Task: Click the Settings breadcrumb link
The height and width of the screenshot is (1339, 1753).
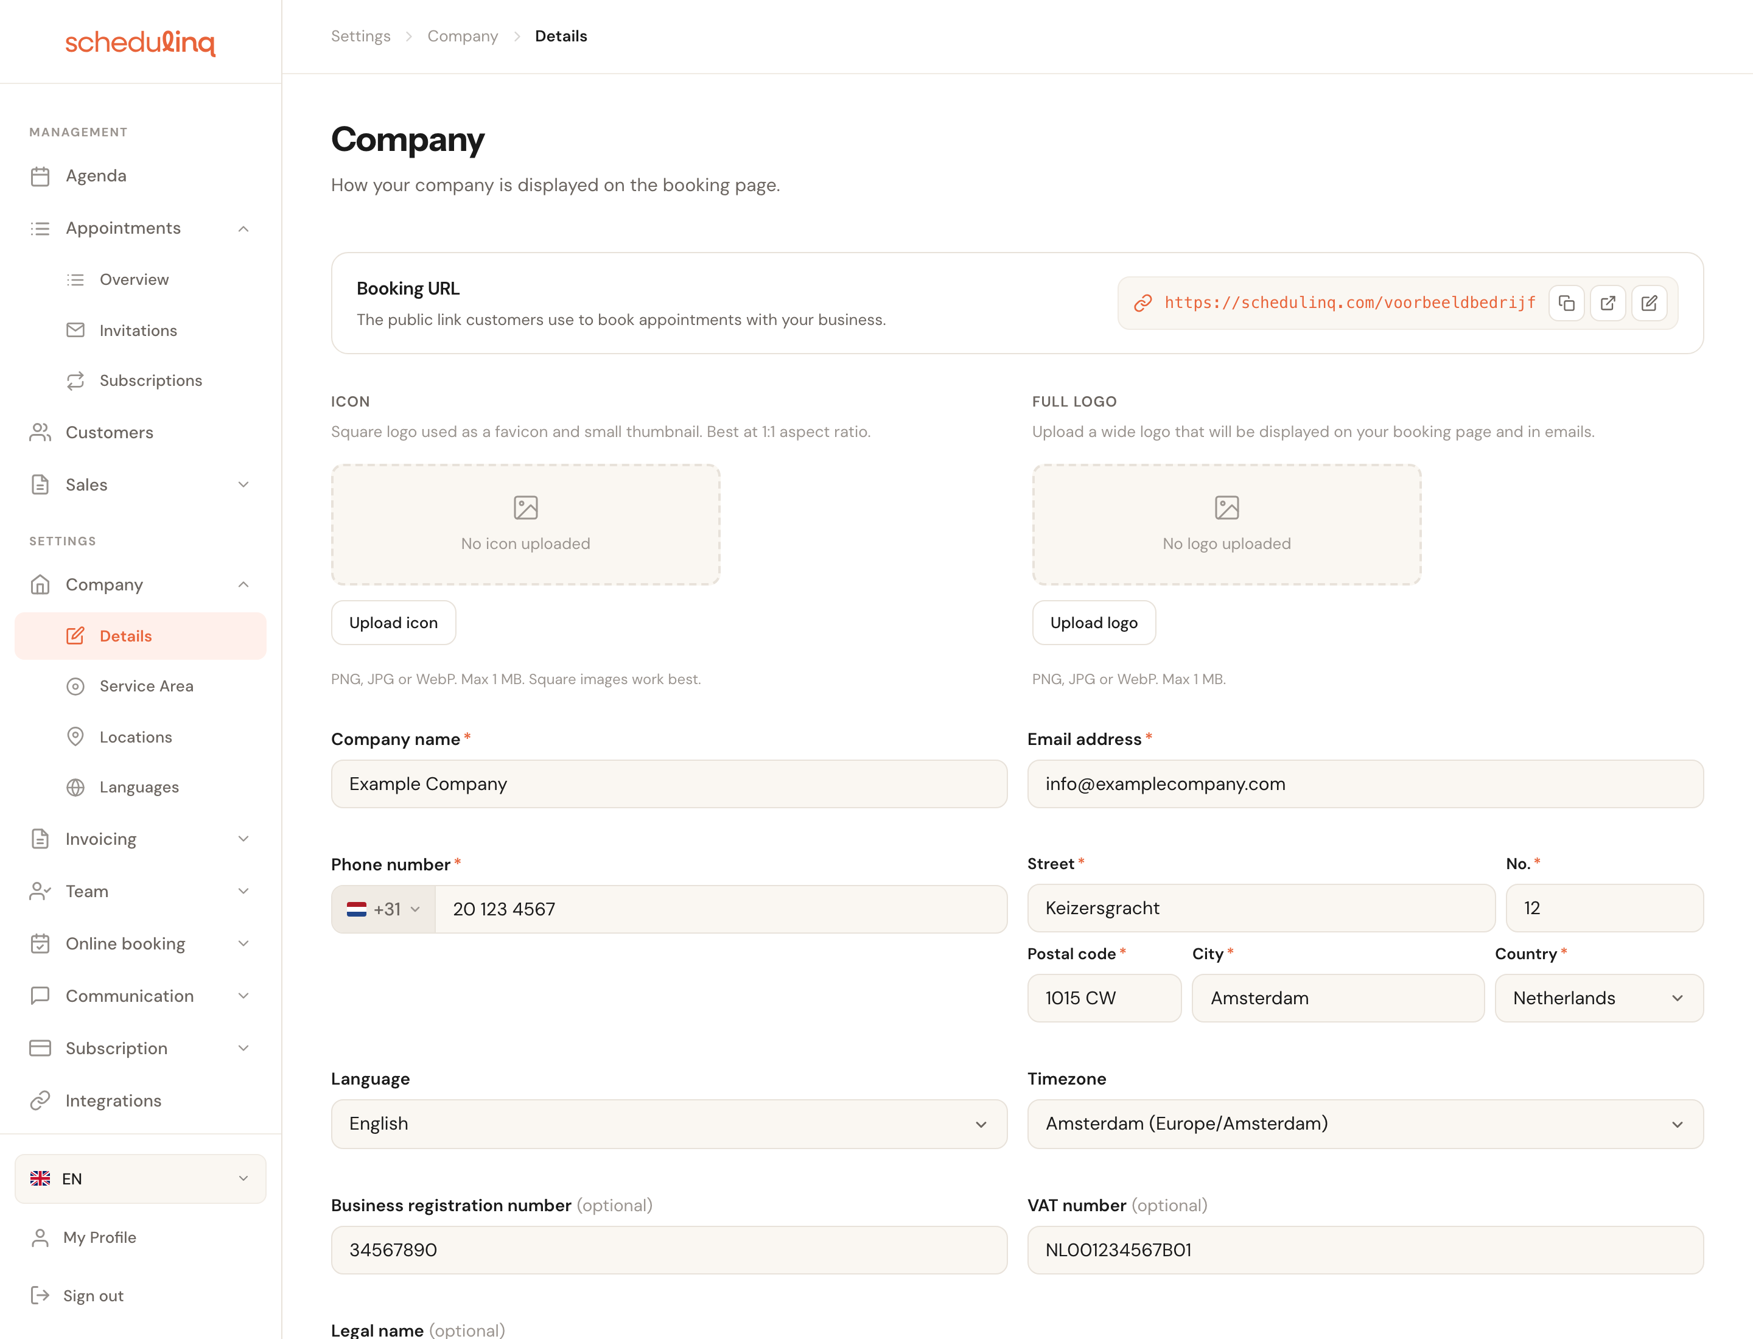Action: [360, 36]
